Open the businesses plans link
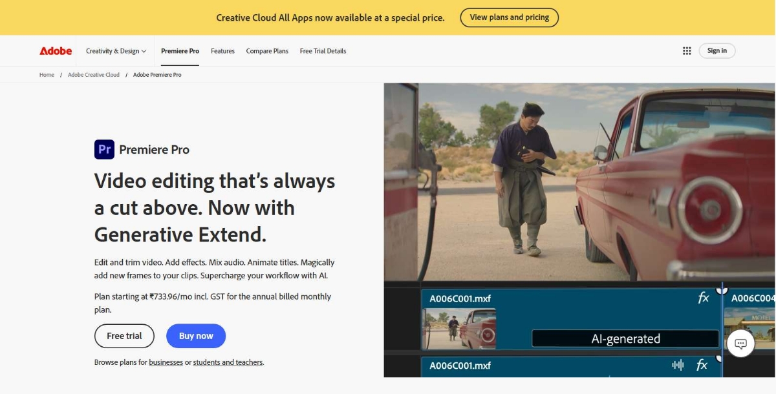 pyautogui.click(x=166, y=362)
